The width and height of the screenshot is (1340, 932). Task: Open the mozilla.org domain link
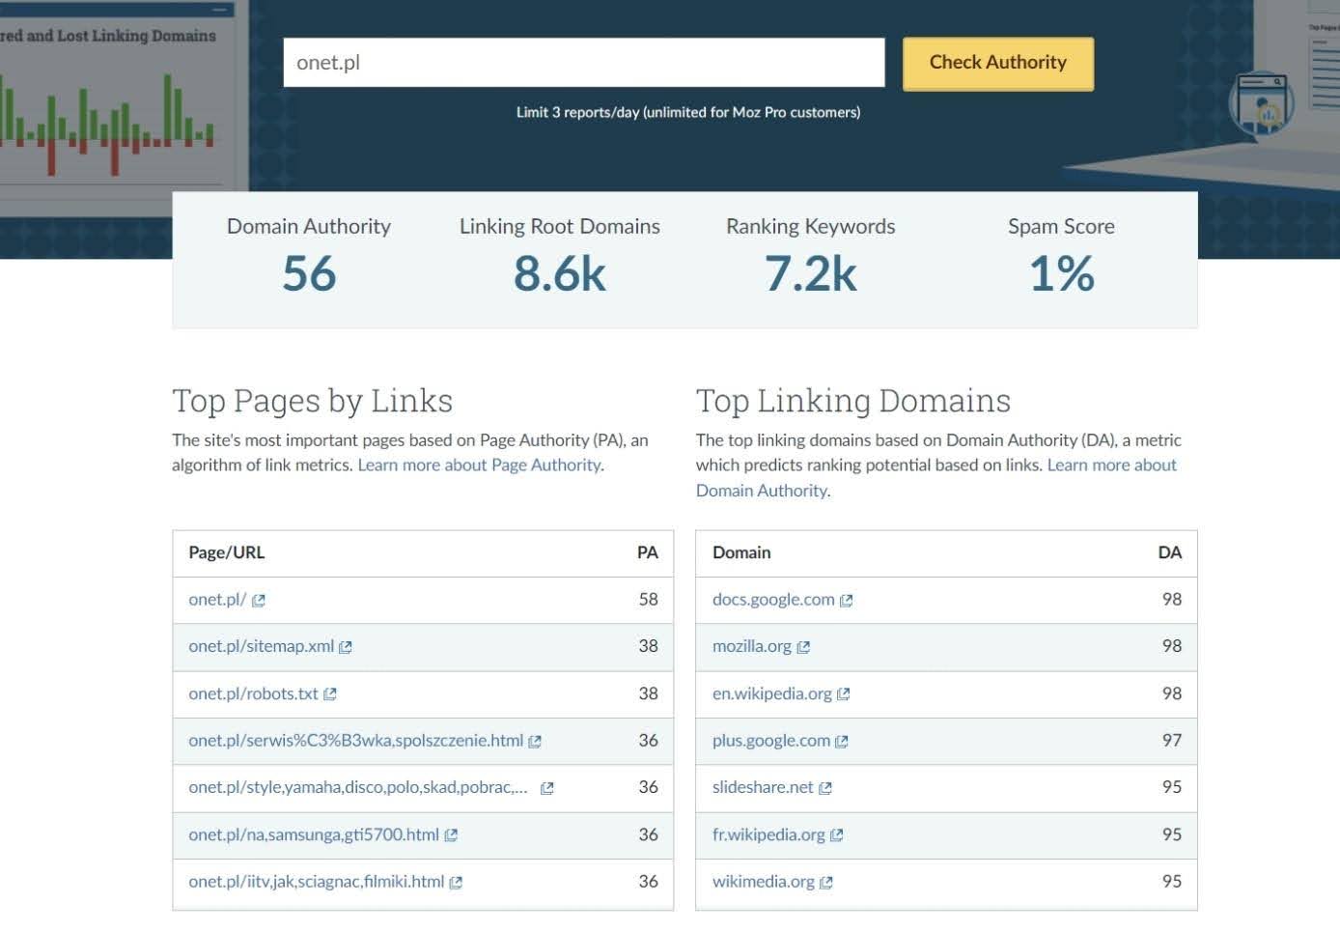point(752,646)
